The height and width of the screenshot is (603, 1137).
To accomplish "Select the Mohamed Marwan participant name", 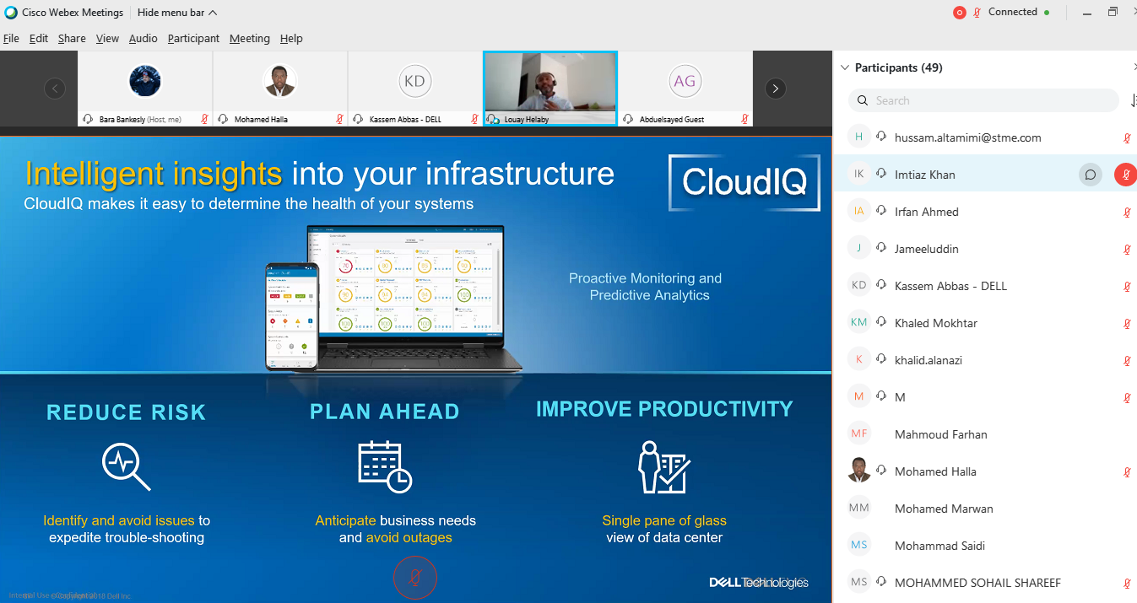I will (x=944, y=509).
